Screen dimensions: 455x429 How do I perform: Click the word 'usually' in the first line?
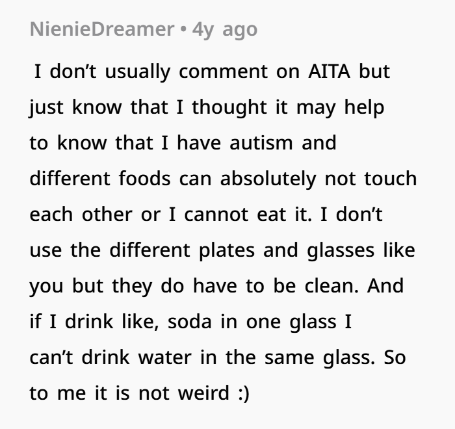click(138, 72)
